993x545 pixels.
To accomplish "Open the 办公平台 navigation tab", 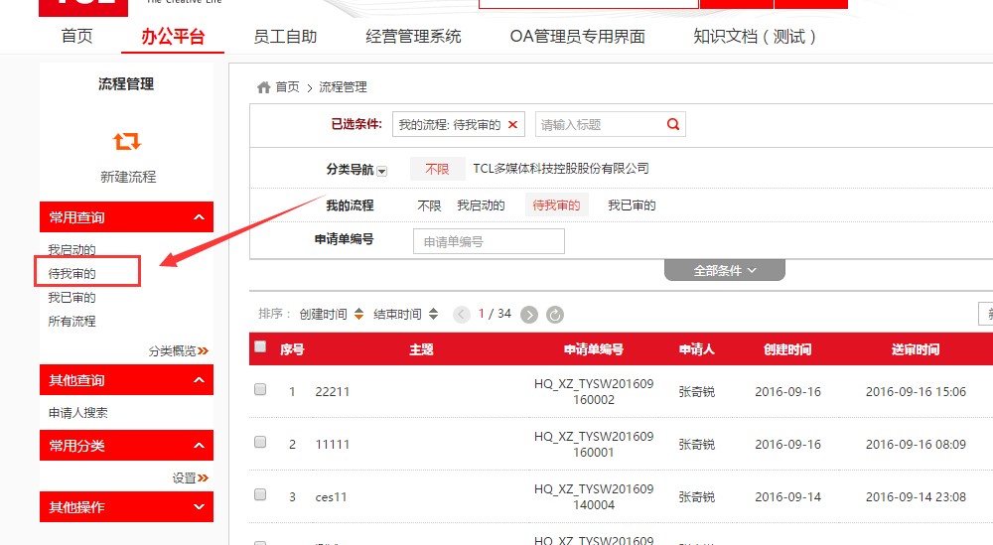I will pyautogui.click(x=173, y=36).
